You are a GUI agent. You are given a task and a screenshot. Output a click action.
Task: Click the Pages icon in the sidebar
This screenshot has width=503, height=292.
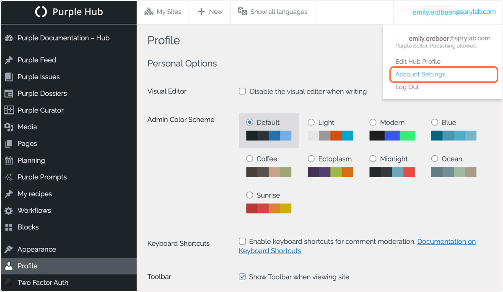pos(9,143)
